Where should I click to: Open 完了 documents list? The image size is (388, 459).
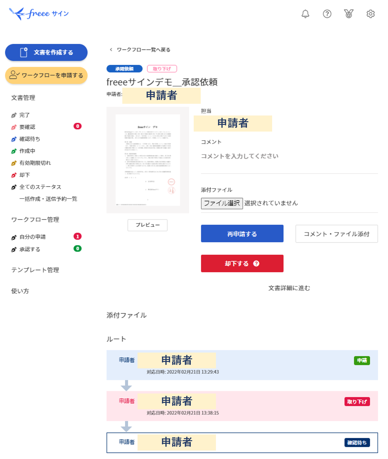click(25, 115)
